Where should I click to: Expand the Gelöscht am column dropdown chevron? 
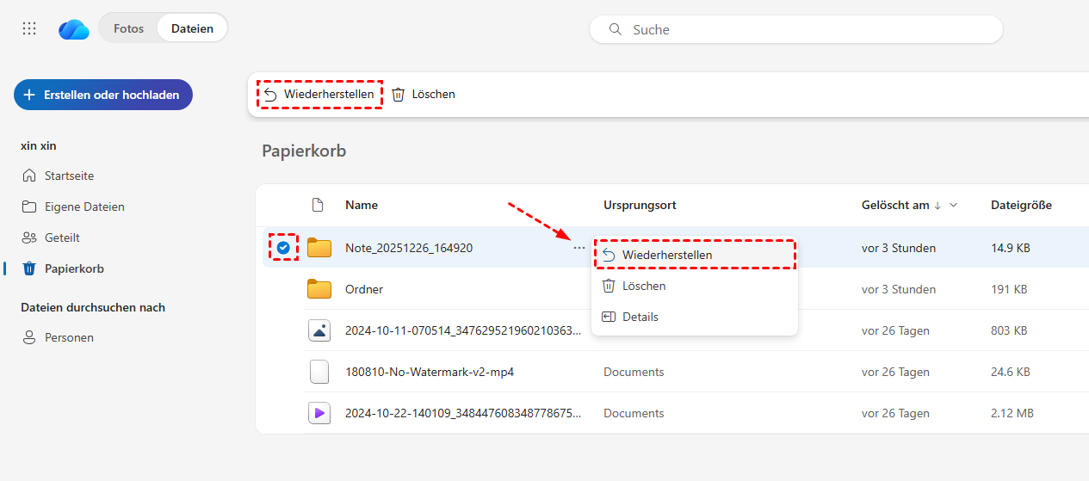pyautogui.click(x=953, y=206)
